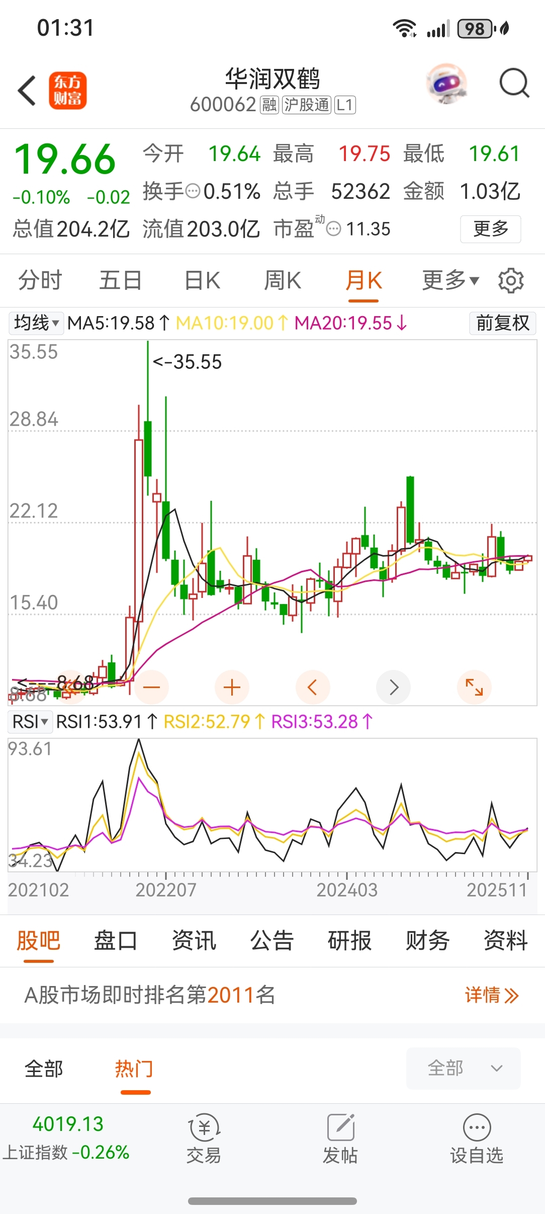Select the 月K chart tab
This screenshot has width=545, height=1214.
click(x=364, y=280)
